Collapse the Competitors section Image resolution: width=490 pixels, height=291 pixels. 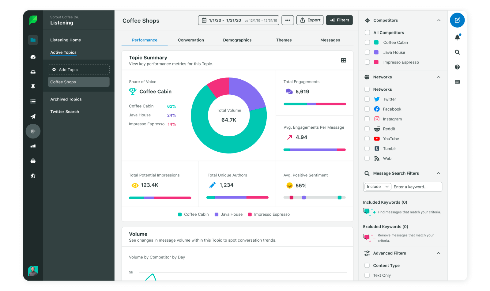pyautogui.click(x=439, y=20)
